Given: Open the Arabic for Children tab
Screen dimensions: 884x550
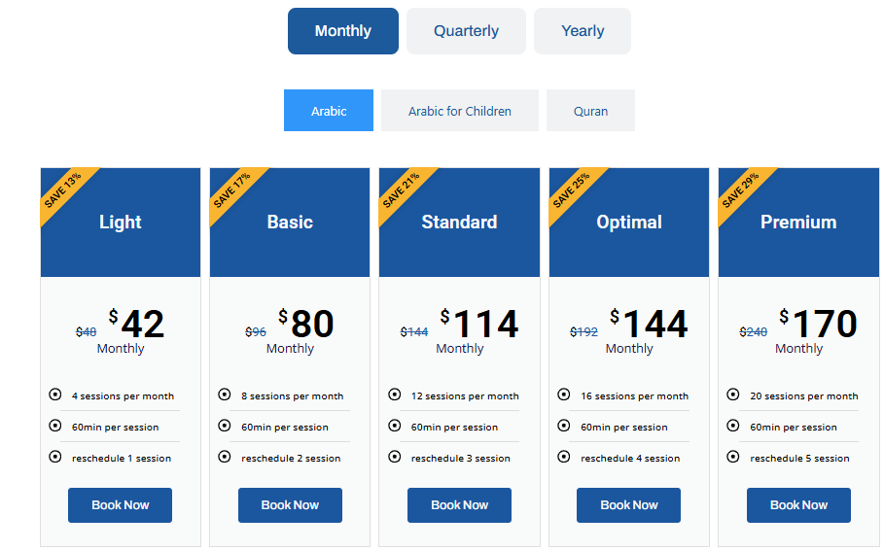Looking at the screenshot, I should [459, 111].
